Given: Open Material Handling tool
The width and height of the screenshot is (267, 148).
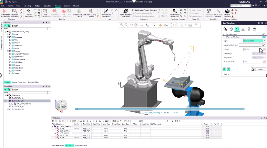Looking at the screenshot, I should click(227, 13).
